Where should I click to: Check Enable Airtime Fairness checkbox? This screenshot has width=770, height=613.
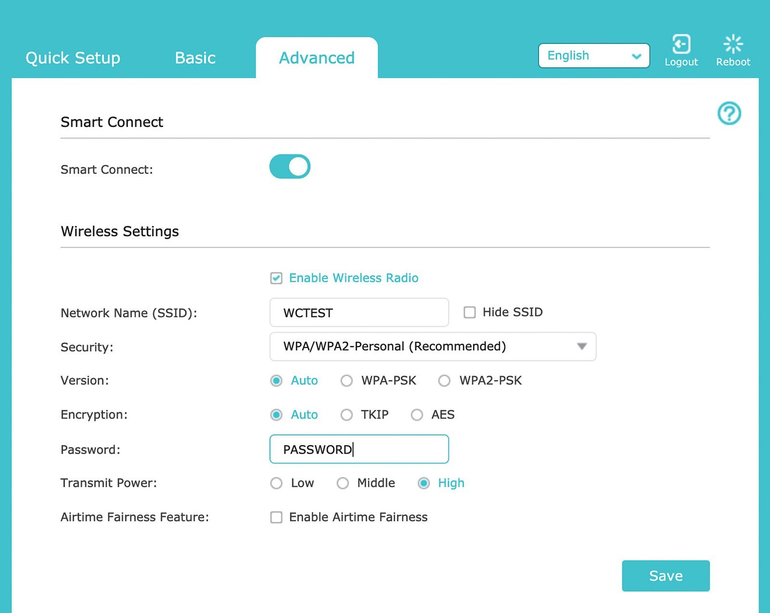276,517
